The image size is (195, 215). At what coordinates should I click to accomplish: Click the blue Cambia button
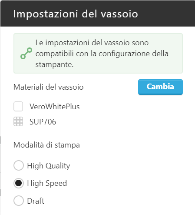(x=160, y=87)
